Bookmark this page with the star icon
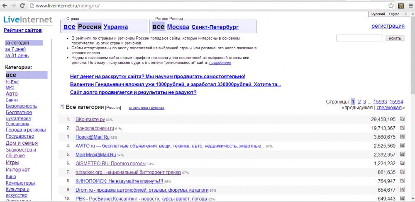Screen dimensions: 415x202 (x=391, y=5)
